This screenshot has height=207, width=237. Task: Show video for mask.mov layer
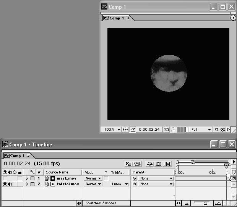(x=5, y=178)
